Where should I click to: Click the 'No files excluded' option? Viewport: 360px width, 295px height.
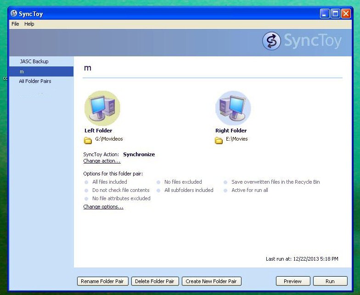(183, 182)
